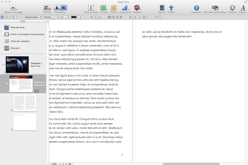Go to previous page arrow
Image resolution: width=248 pixels, height=165 pixels.
[x=63, y=164]
